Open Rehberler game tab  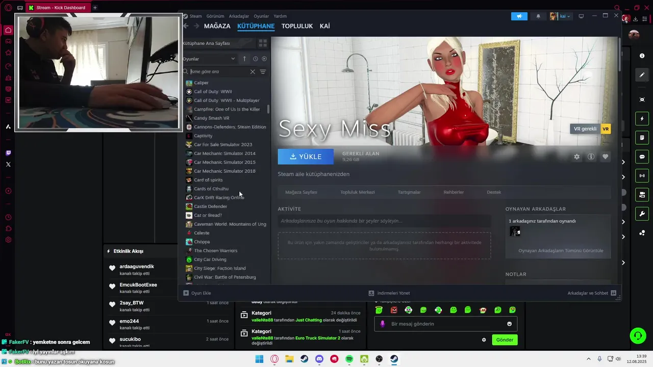tap(454, 192)
